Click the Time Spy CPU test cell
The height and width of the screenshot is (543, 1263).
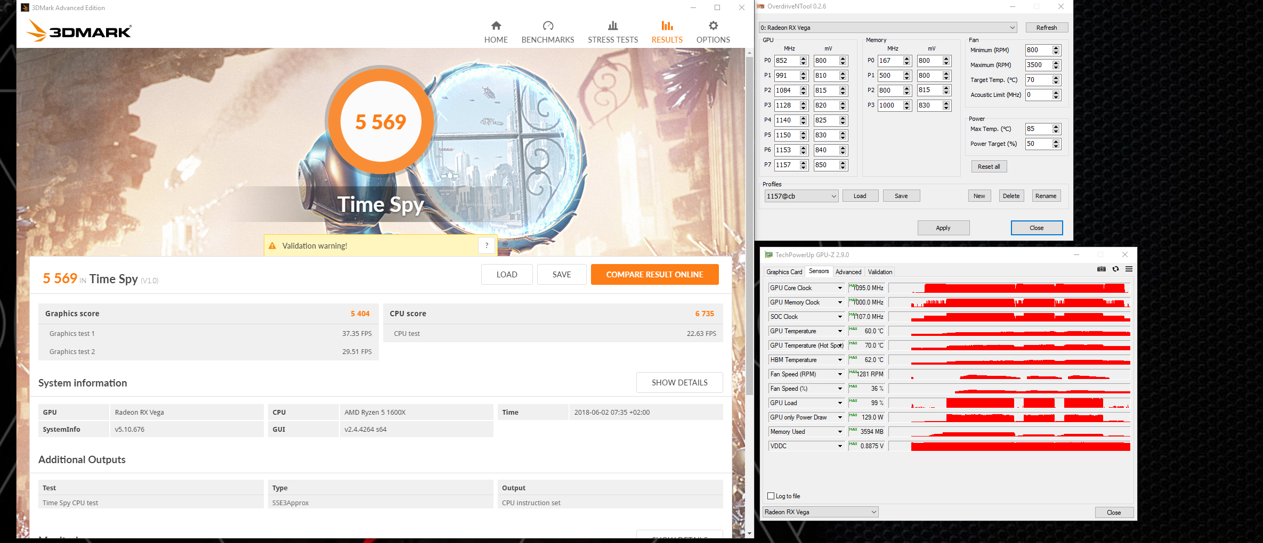(151, 503)
